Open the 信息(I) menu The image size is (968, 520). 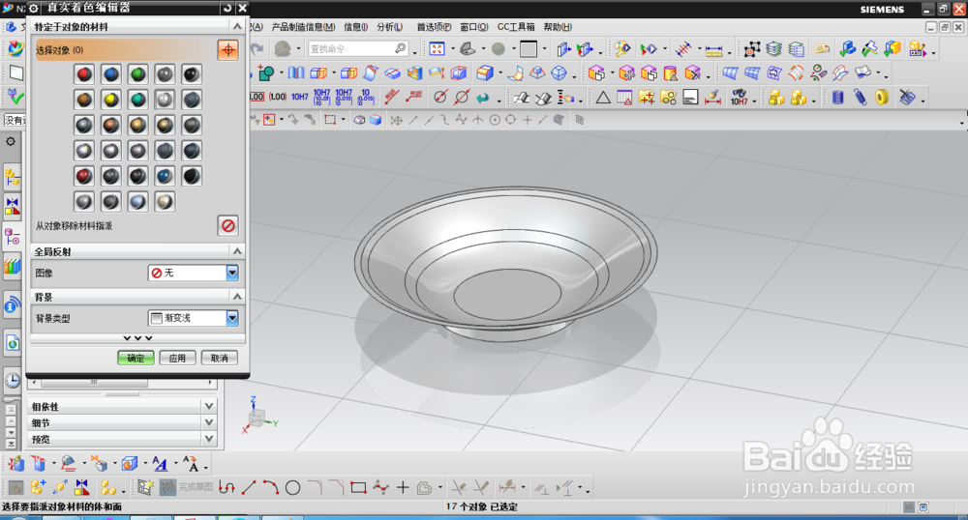pyautogui.click(x=355, y=27)
